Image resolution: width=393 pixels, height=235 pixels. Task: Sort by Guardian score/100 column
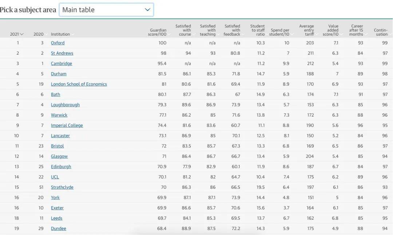(157, 32)
